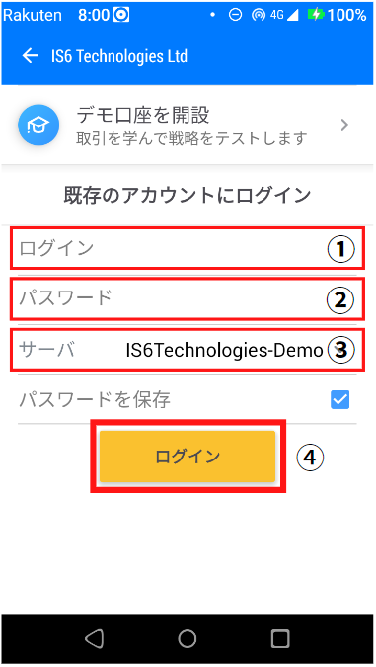Tap the yellow ログイン button
This screenshot has height=667, width=376.
[188, 457]
